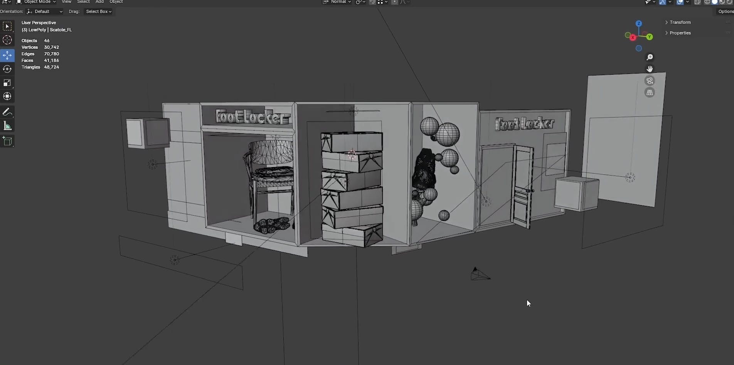Click the LowPoly | Scatole_FL label

47,30
